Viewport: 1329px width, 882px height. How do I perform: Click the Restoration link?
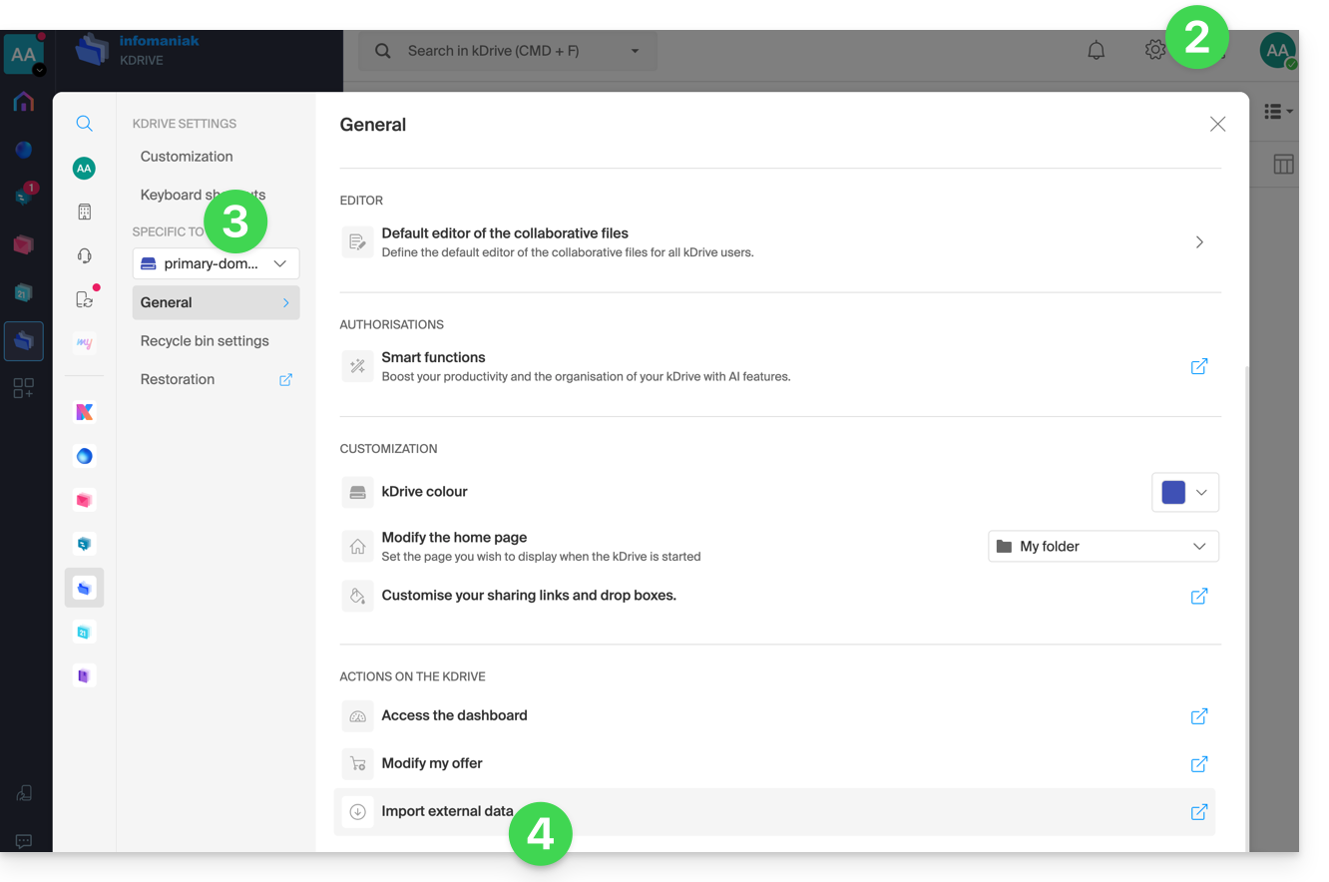(x=178, y=379)
